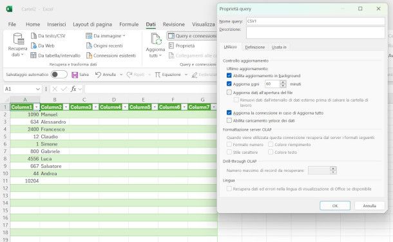The image size is (393, 242).
Task: Select the Utilizzo tab
Action: coord(230,47)
